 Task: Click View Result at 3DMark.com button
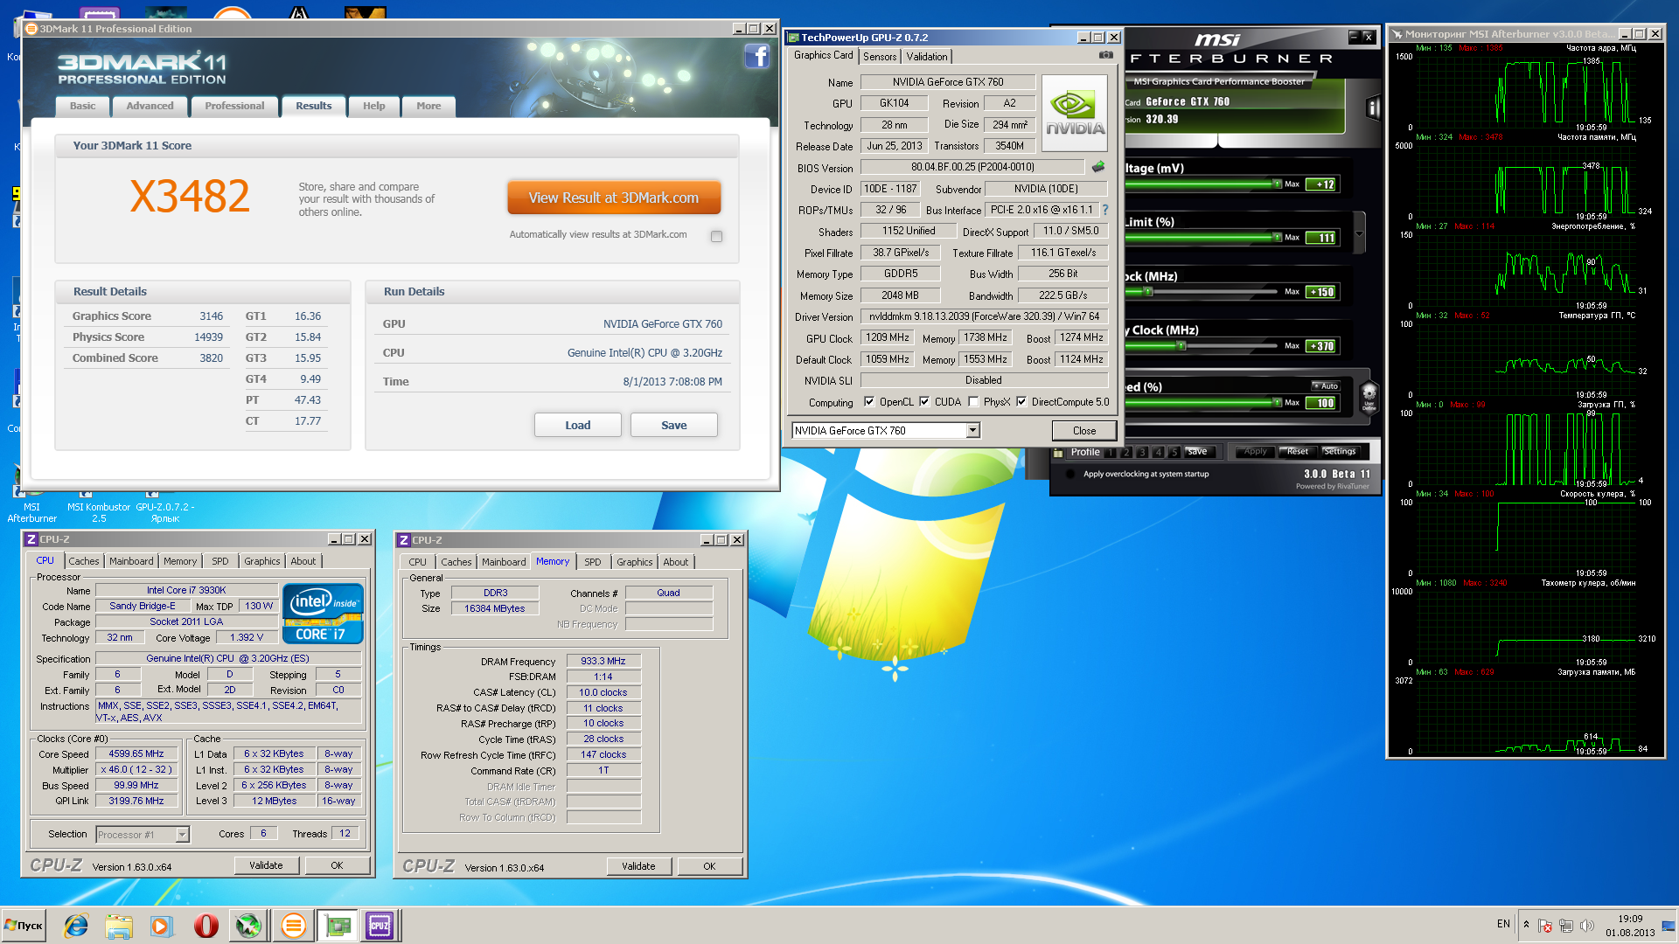tap(614, 198)
